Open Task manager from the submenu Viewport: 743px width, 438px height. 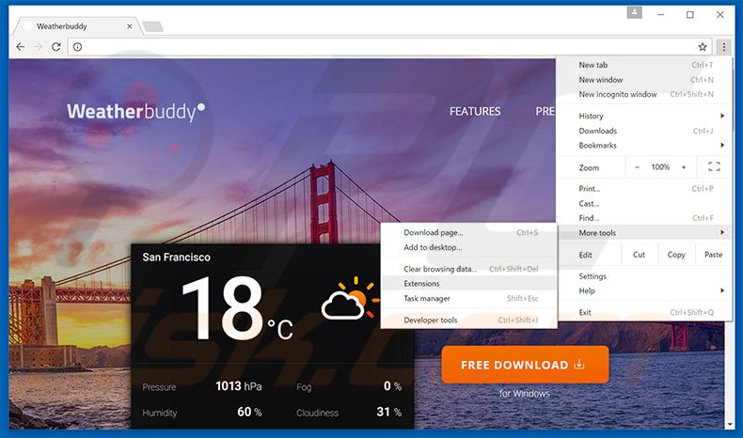click(427, 298)
